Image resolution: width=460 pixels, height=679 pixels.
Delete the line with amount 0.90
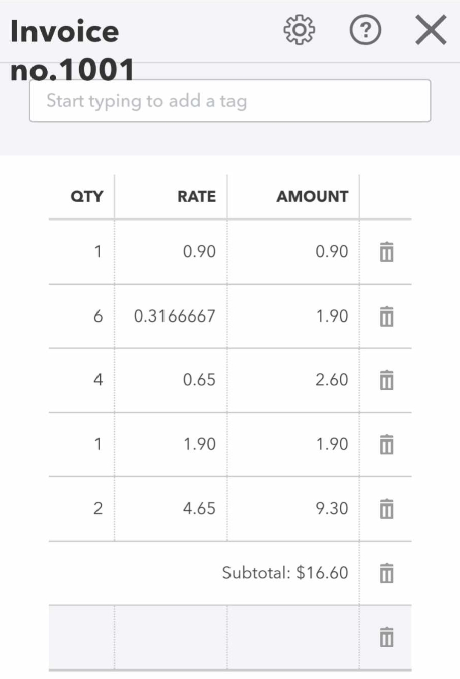tap(386, 252)
